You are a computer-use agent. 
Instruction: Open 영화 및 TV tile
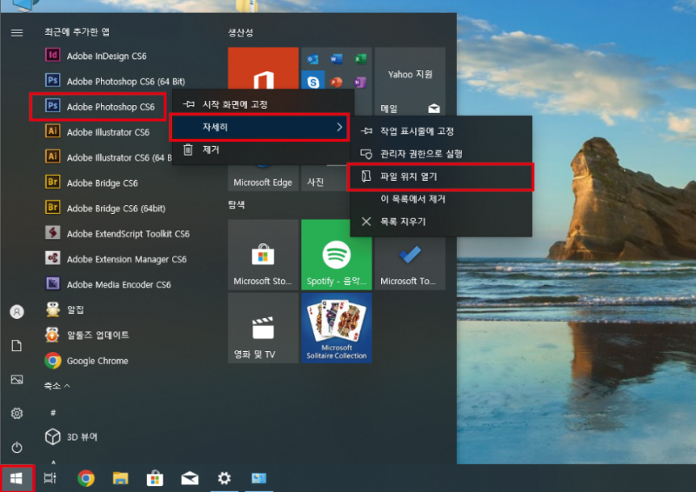tap(263, 328)
